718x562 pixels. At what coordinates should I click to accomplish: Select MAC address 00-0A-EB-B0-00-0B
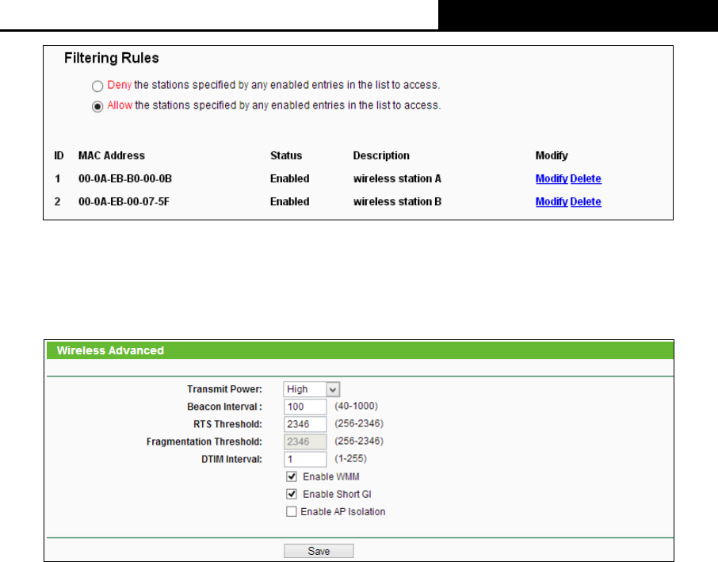click(125, 178)
